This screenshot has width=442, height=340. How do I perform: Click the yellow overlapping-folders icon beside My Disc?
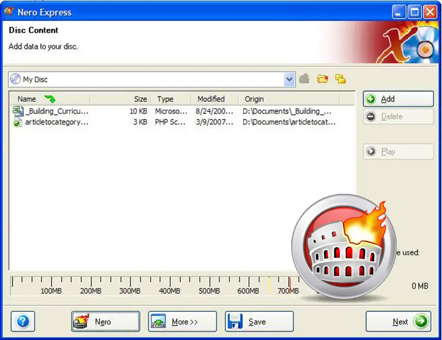[x=340, y=79]
